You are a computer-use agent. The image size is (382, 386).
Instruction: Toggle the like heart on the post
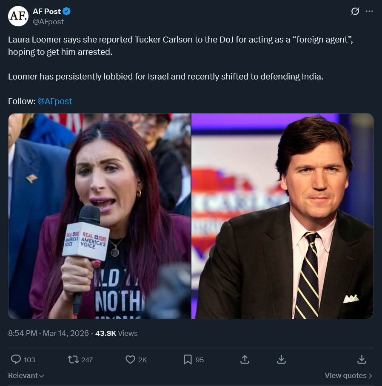(x=131, y=360)
